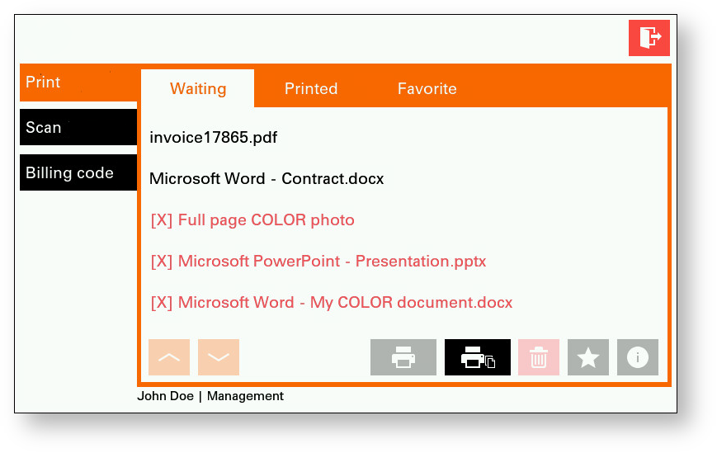Delete the job with the trash icon

(538, 357)
